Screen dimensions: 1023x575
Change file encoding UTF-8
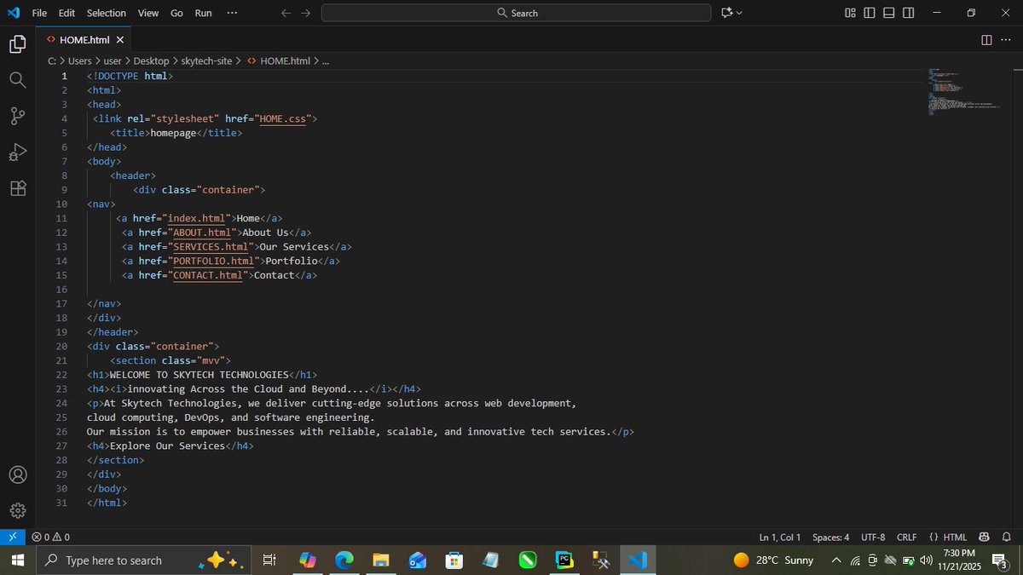click(x=873, y=538)
